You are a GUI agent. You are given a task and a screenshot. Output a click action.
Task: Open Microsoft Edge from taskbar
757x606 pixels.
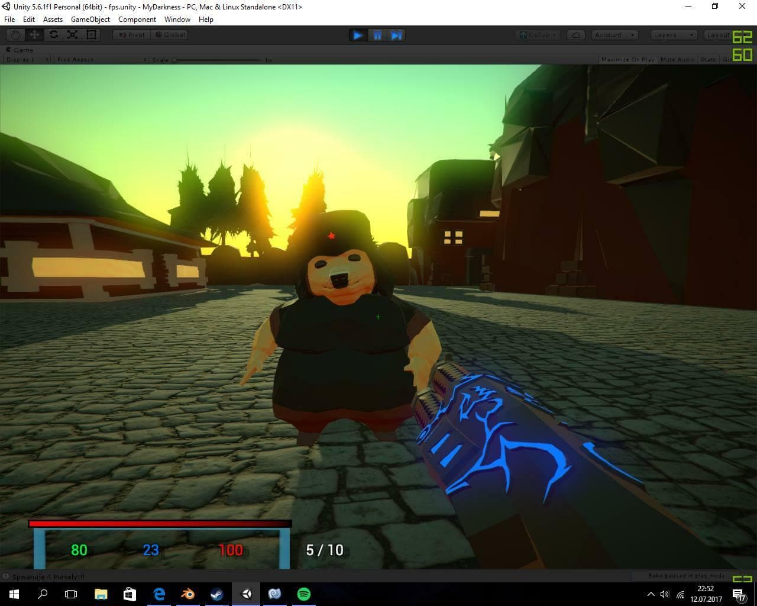pos(159,594)
